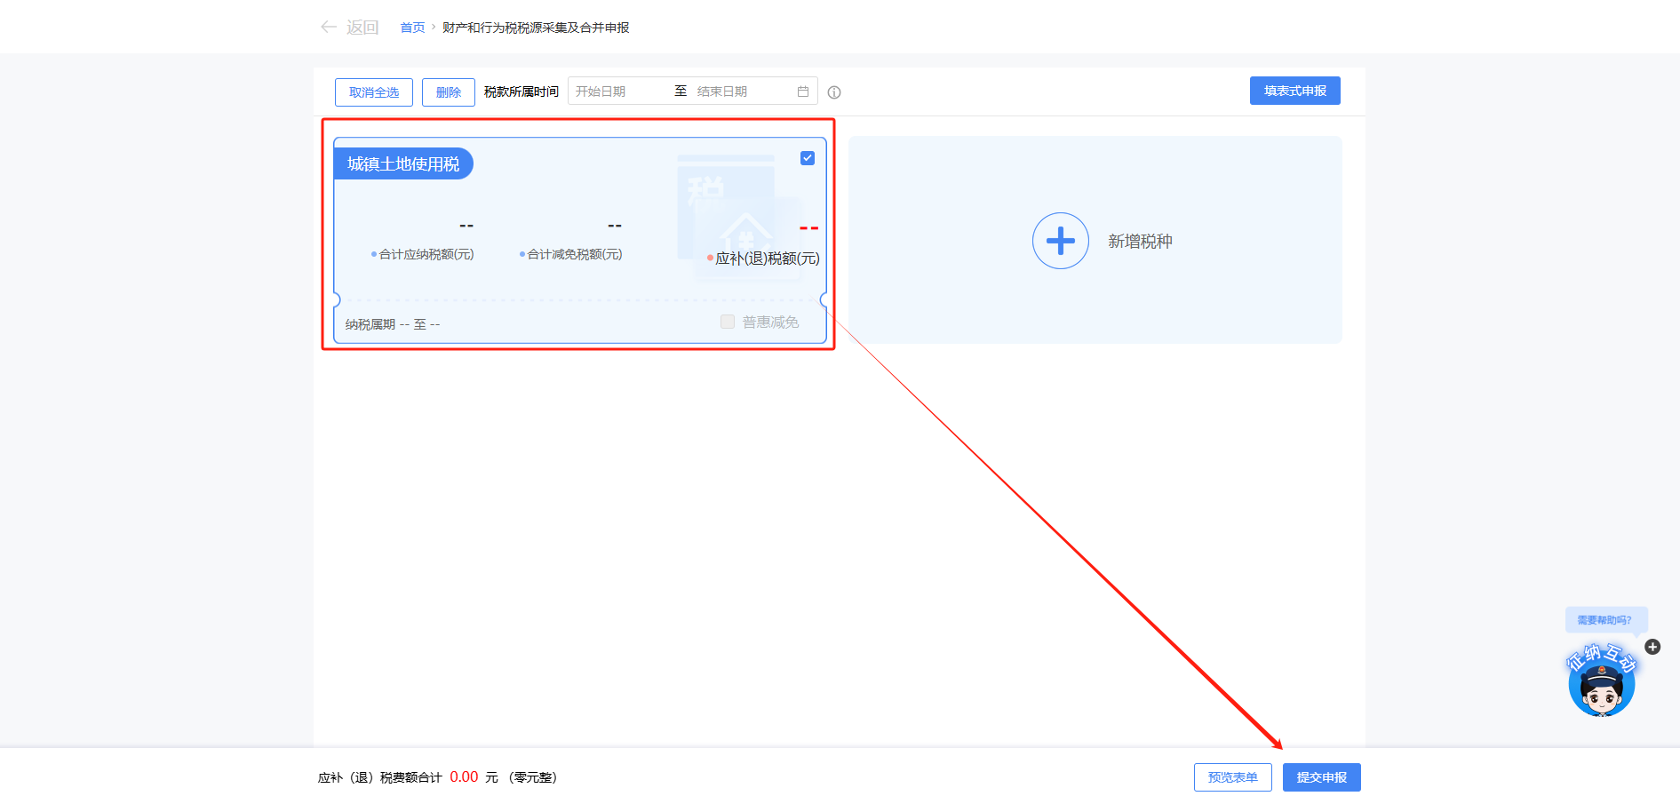Open 填表式申报 mode
1680x804 pixels.
coord(1294,90)
